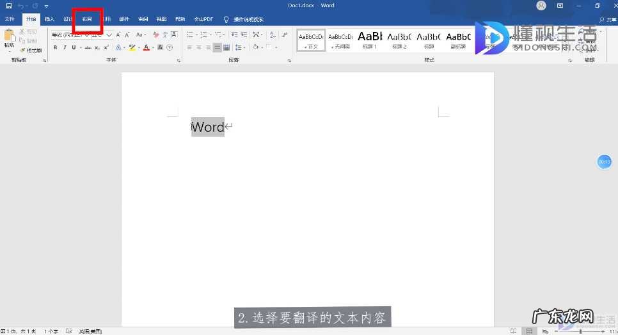Apply the 标题 1 style
The width and height of the screenshot is (618, 335).
click(x=370, y=40)
